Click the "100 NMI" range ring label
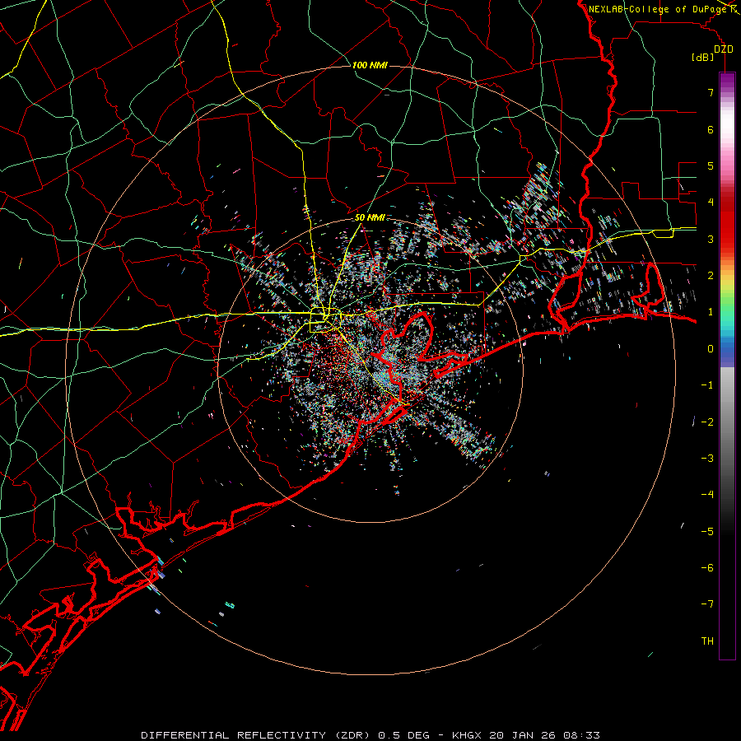The image size is (741, 741). (x=370, y=65)
